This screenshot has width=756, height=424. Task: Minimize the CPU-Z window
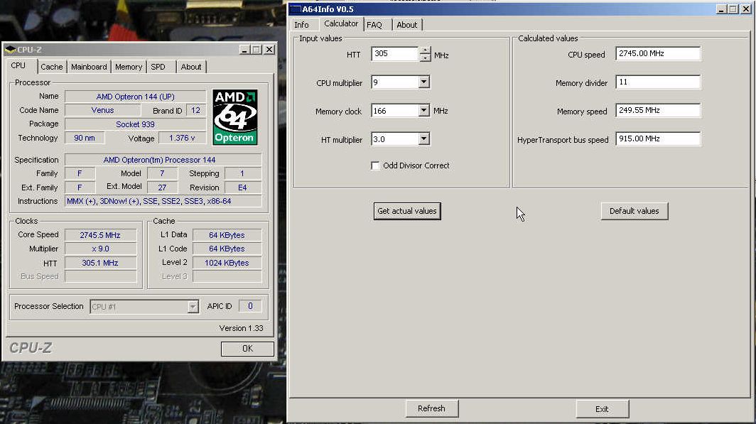(x=244, y=50)
